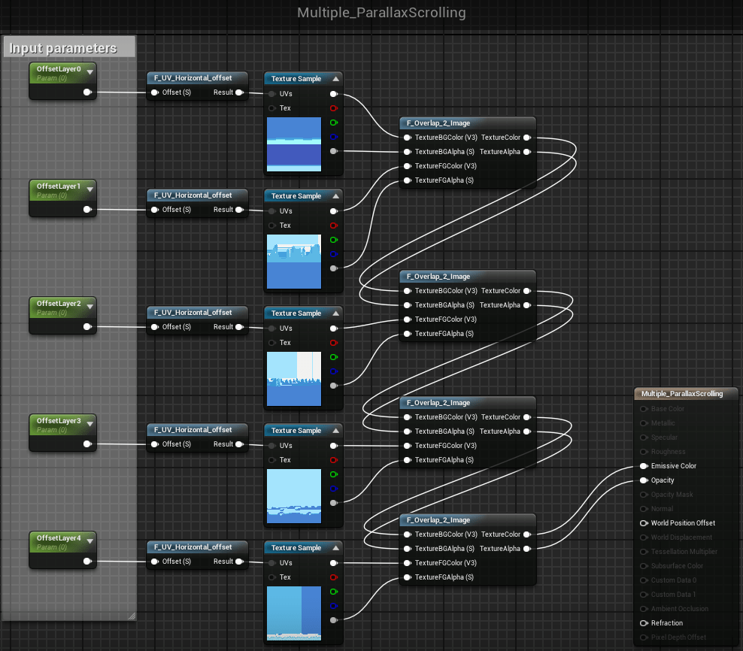743x651 pixels.
Task: Click the Refraction input pin
Action: (644, 622)
